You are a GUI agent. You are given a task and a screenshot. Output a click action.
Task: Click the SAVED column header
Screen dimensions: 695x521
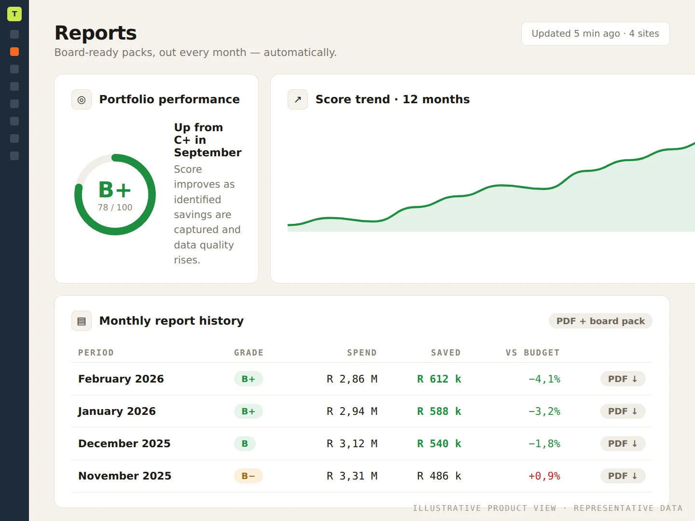click(x=446, y=353)
